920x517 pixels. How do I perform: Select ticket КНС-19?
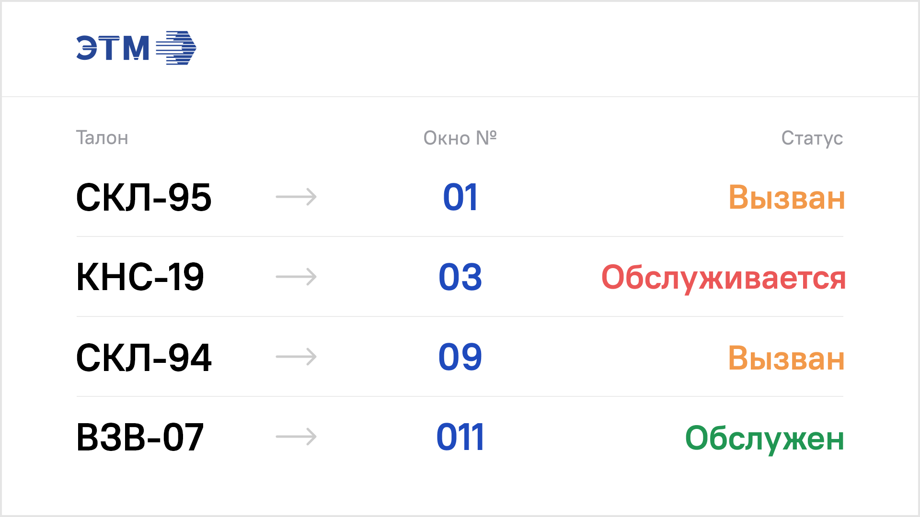point(140,277)
